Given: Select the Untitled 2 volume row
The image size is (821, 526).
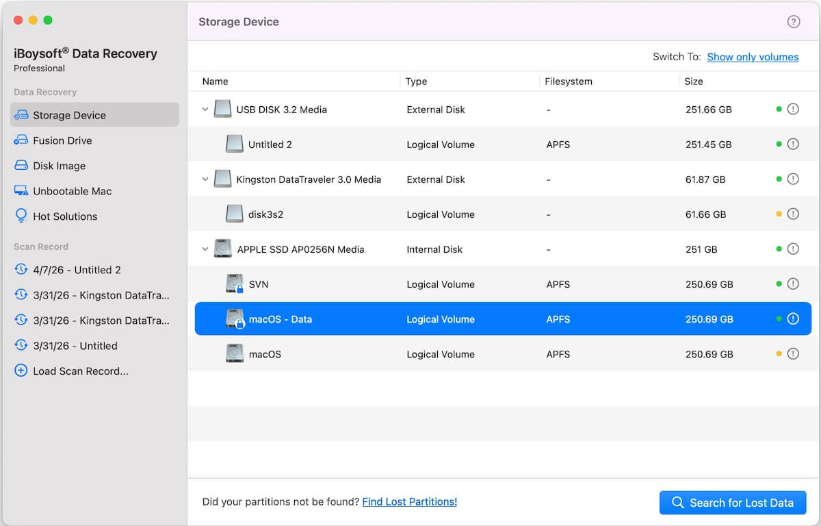Looking at the screenshot, I should [504, 144].
